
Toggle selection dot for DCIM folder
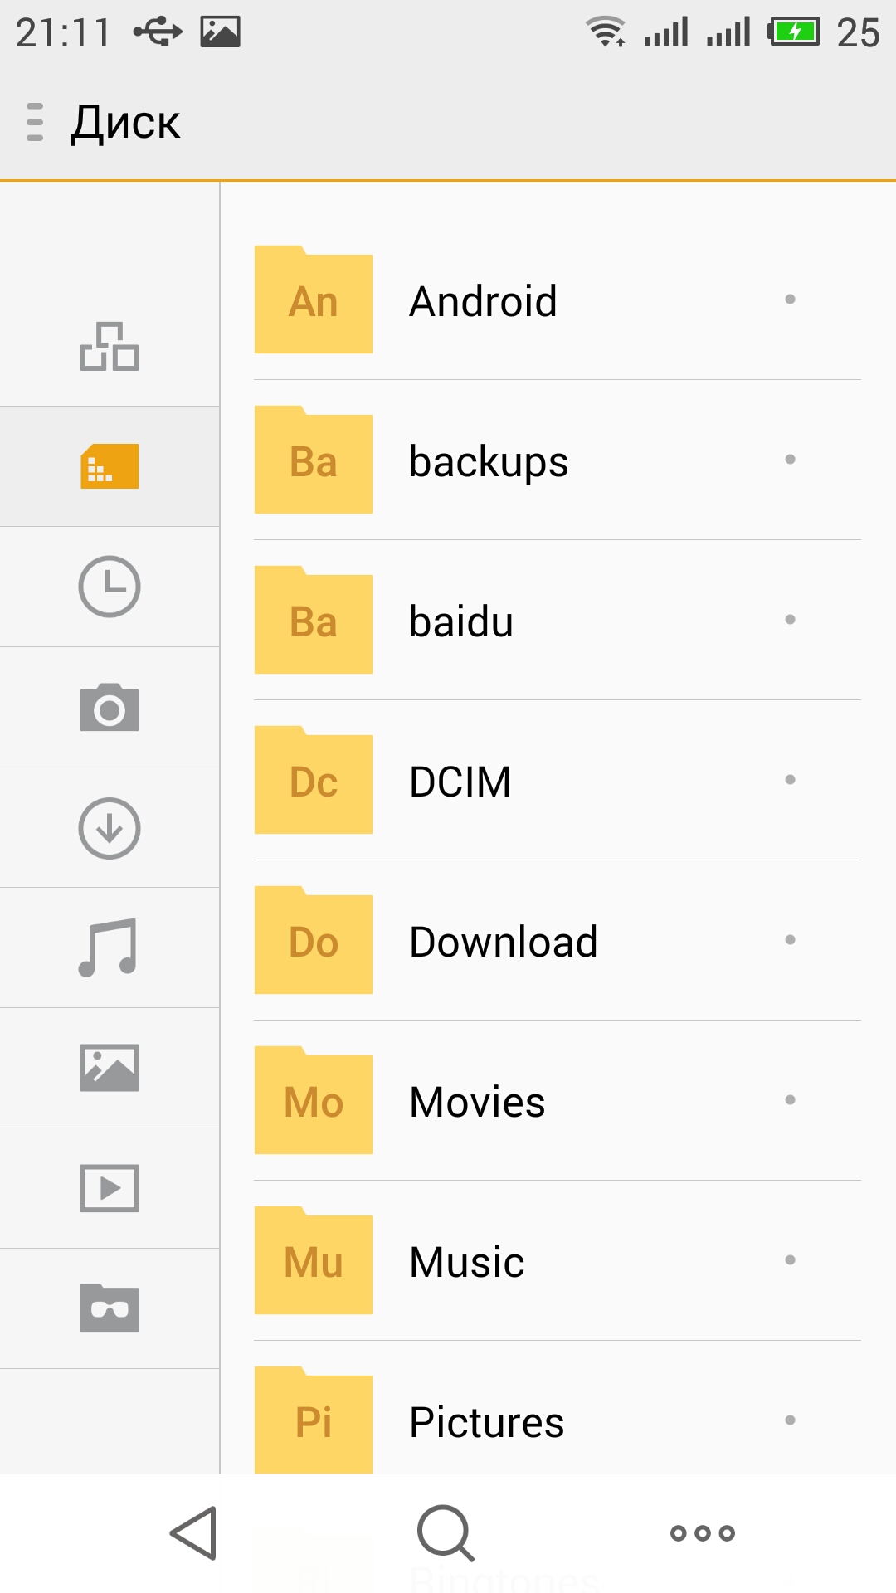click(x=790, y=779)
